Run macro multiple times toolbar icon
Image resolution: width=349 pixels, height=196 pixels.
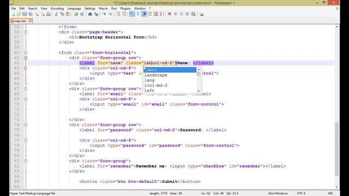(188, 14)
